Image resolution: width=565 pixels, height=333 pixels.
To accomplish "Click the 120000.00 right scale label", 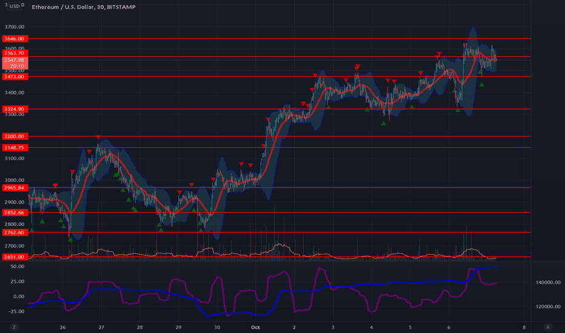I will 547,306.
